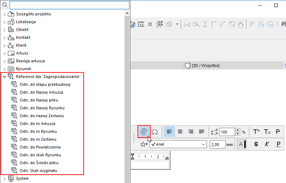Select Odn. do Powiększenia
This screenshot has height=183, width=286.
coord(40,147)
